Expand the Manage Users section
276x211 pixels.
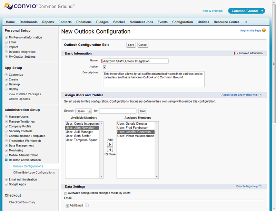click(x=6, y=117)
